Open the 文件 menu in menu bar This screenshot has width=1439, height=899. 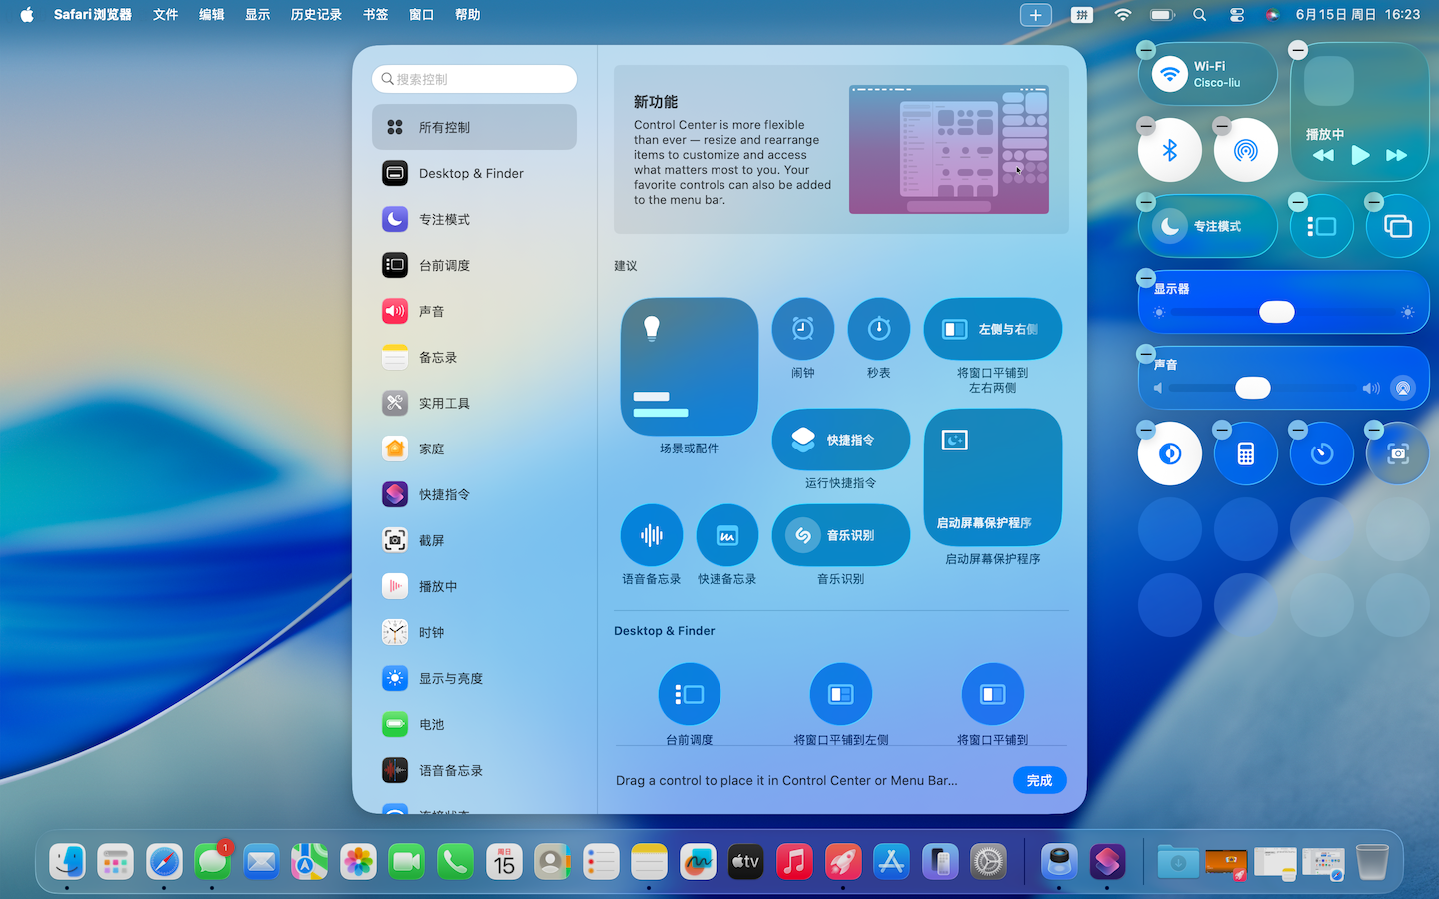[x=165, y=14]
